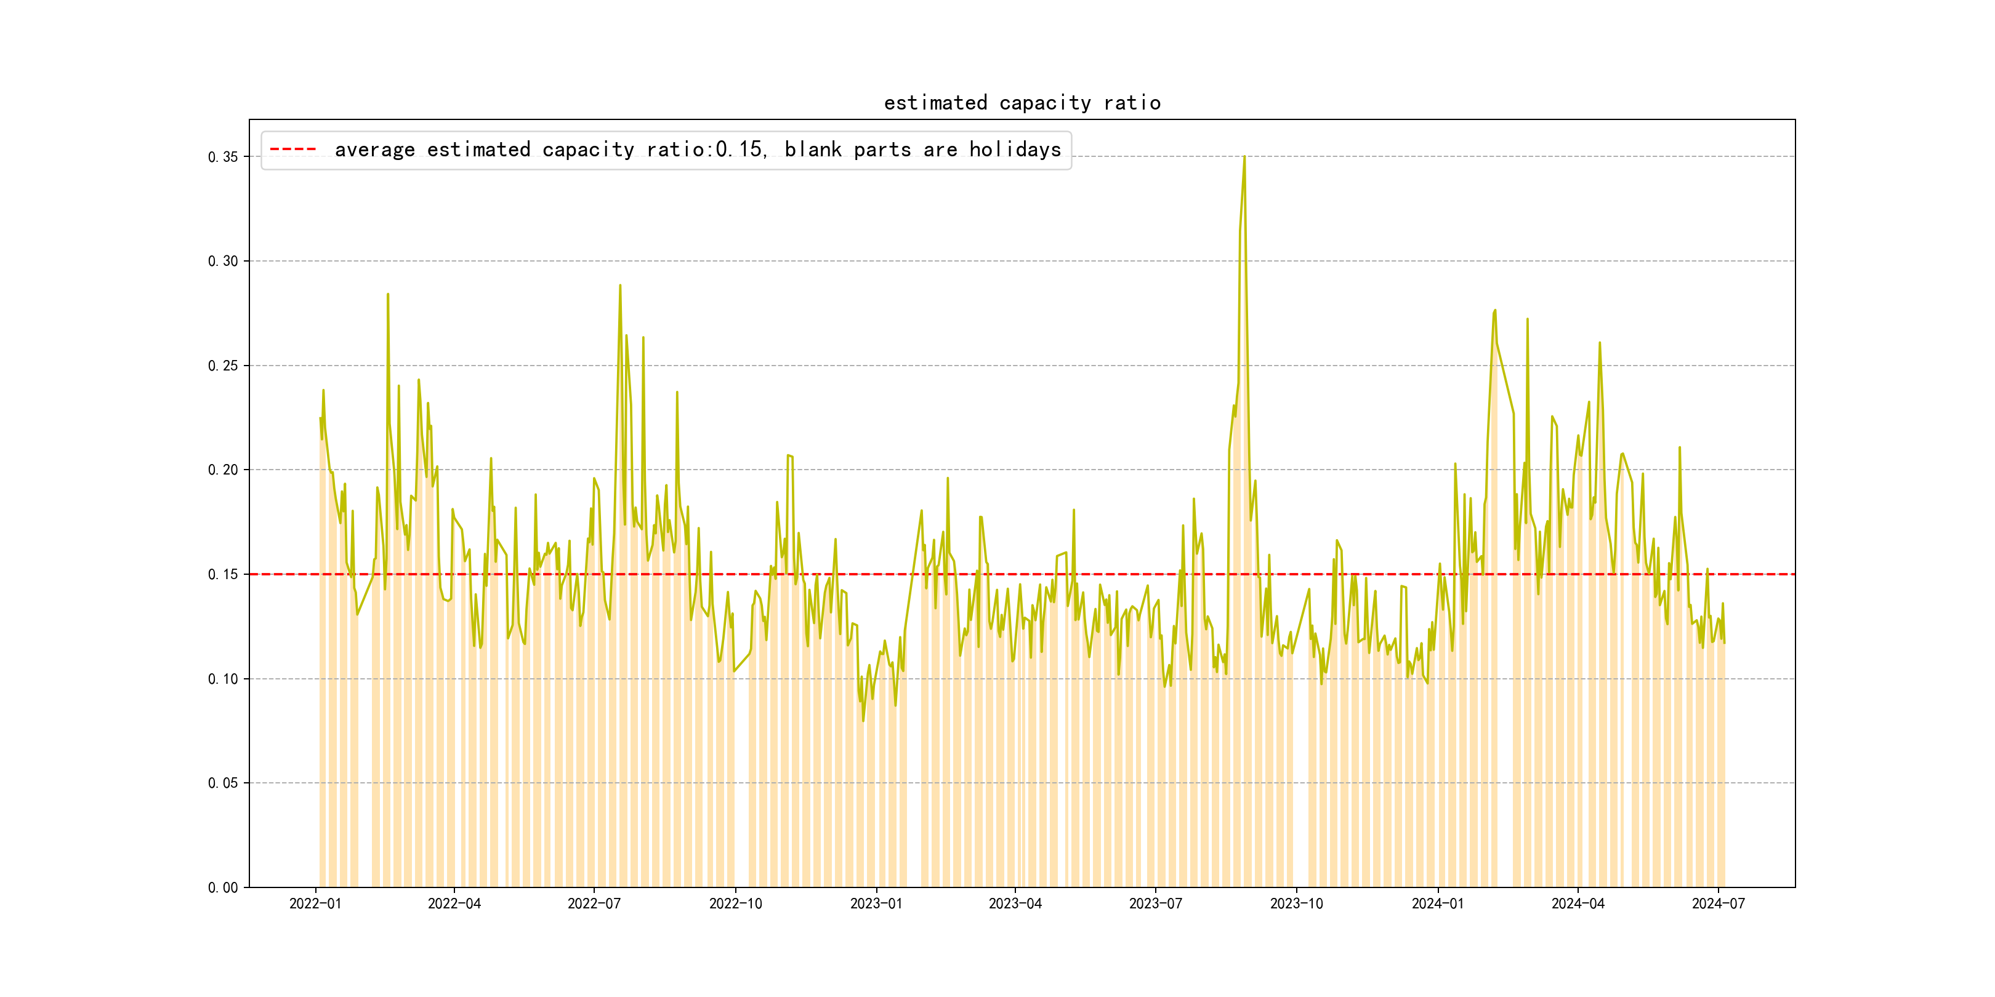Click the 2022-10 x-axis date label
Image resolution: width=1995 pixels, height=997 pixels.
click(x=735, y=904)
